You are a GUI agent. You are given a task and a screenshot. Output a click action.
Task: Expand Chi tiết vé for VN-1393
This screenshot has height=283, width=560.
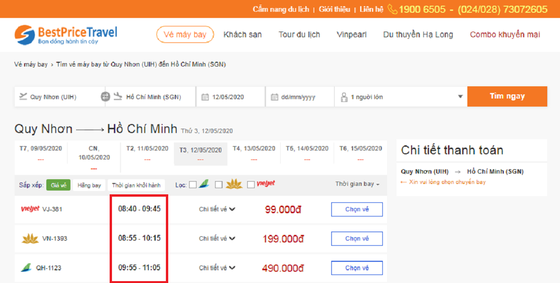(x=217, y=239)
